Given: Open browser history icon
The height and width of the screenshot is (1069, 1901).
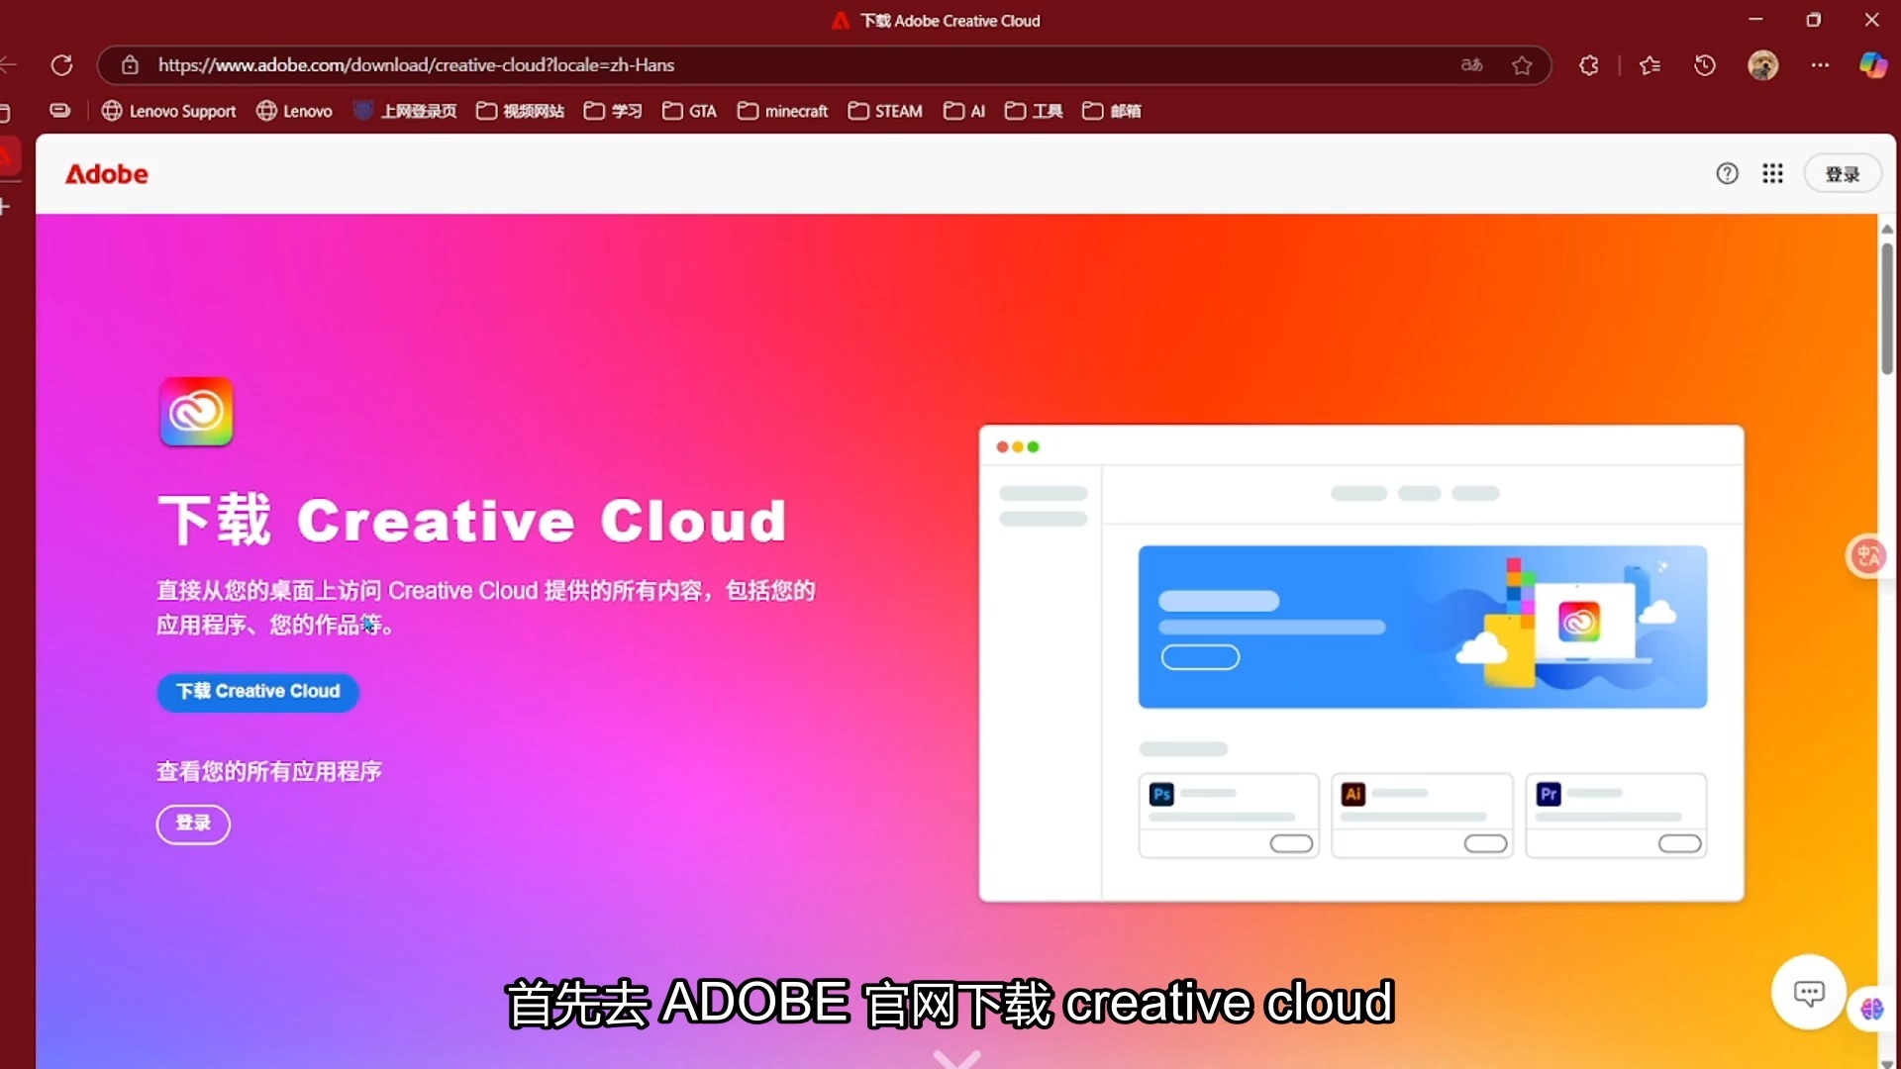Looking at the screenshot, I should (x=1704, y=65).
